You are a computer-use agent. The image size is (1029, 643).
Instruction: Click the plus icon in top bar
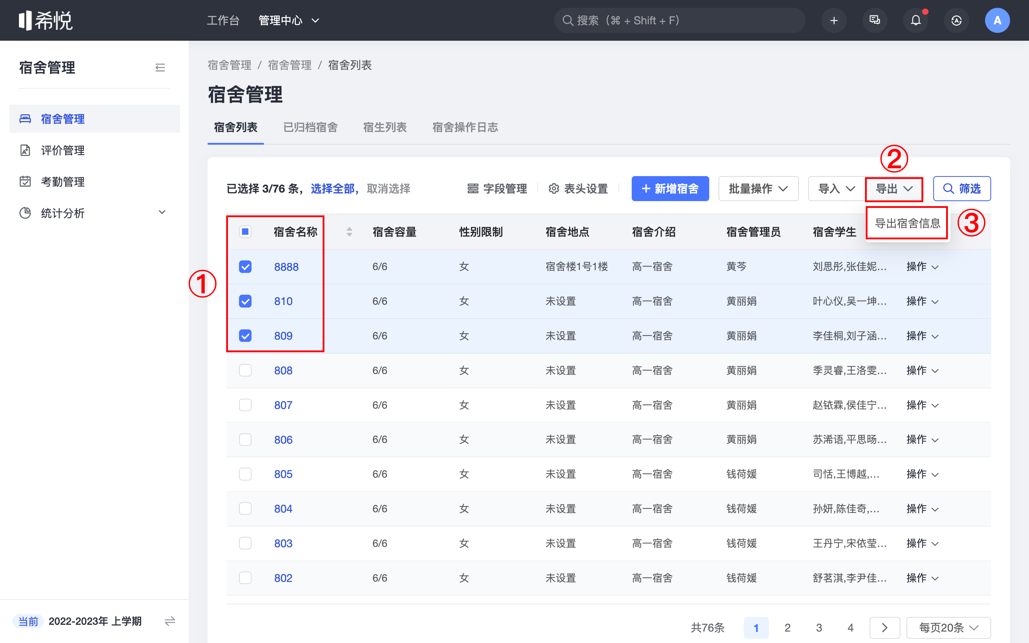pos(834,20)
